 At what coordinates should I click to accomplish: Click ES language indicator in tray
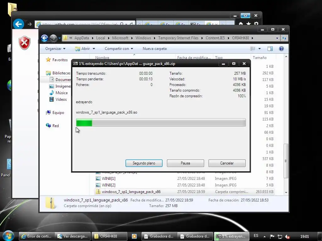tap(256, 236)
